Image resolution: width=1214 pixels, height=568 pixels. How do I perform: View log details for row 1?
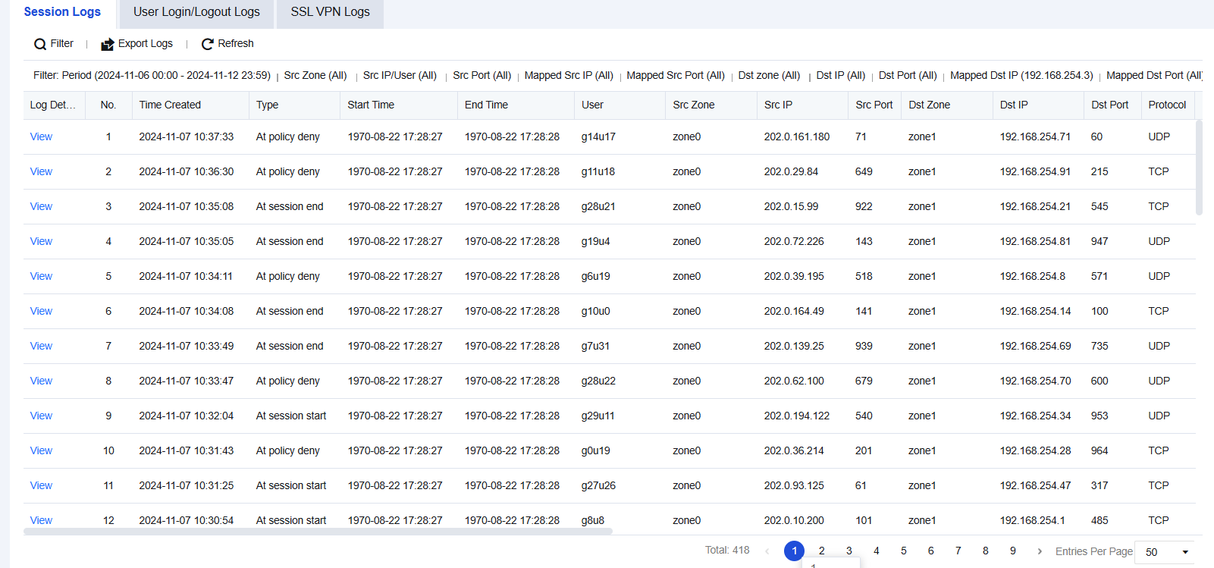(41, 137)
